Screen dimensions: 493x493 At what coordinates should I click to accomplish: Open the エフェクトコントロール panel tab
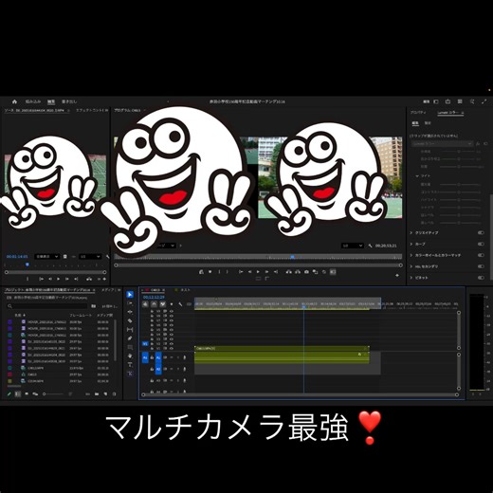point(92,110)
